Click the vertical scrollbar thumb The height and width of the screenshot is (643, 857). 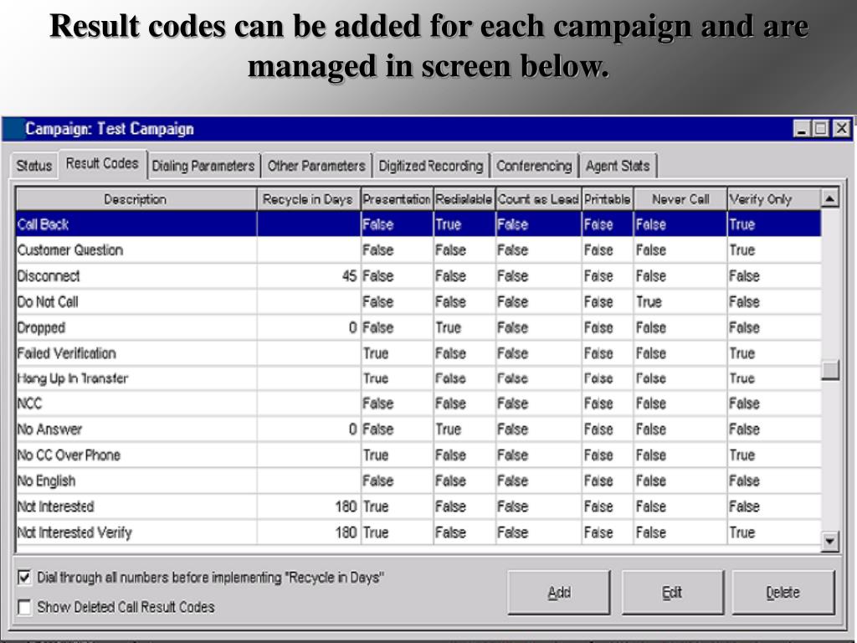[829, 369]
